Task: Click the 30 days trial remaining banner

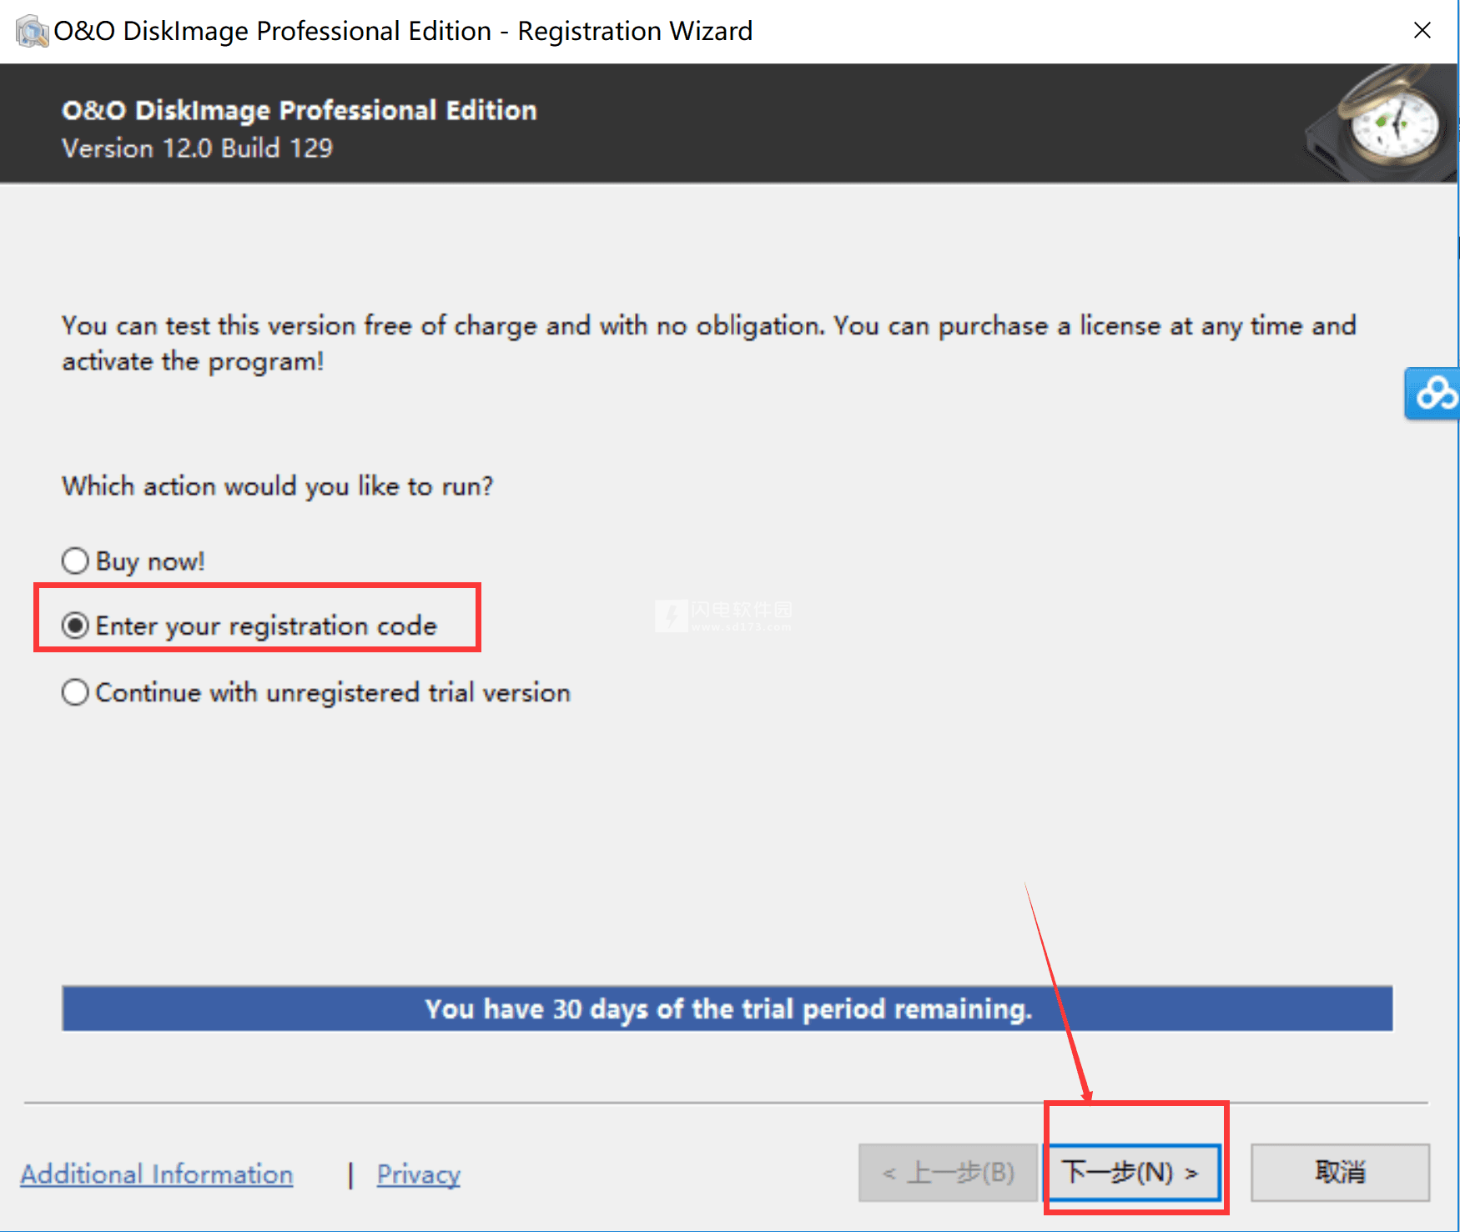Action: (x=727, y=1008)
